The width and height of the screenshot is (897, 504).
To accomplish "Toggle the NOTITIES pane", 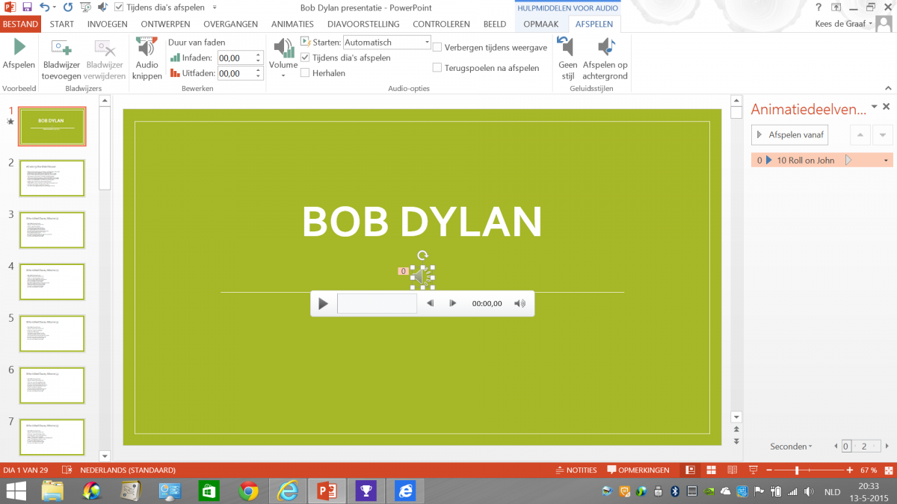I will click(x=576, y=470).
